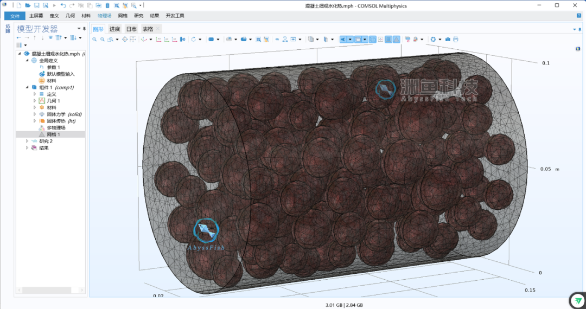Viewport: 586px width, 309px height.
Task: Click the model tree horizontal scrollbar
Action: (46, 290)
